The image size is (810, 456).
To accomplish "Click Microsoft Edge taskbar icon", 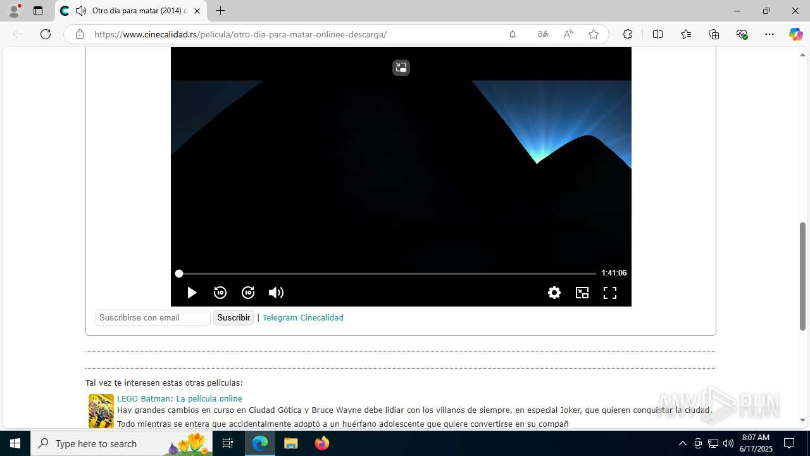I will [x=260, y=443].
